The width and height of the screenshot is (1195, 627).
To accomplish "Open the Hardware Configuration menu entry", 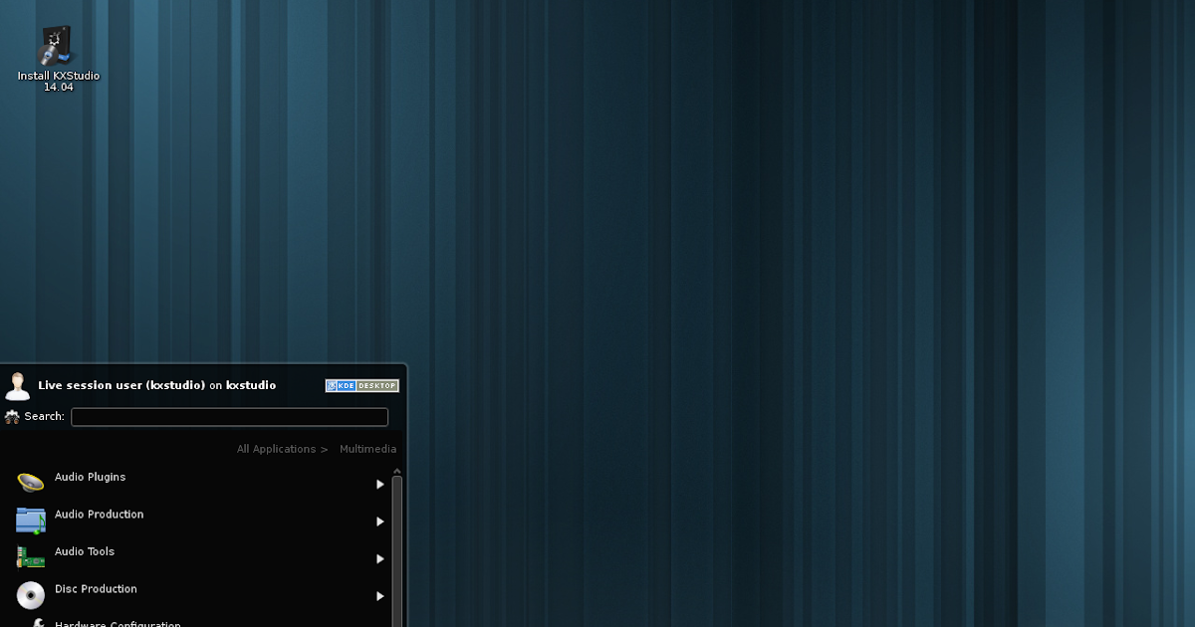I will (x=118, y=623).
